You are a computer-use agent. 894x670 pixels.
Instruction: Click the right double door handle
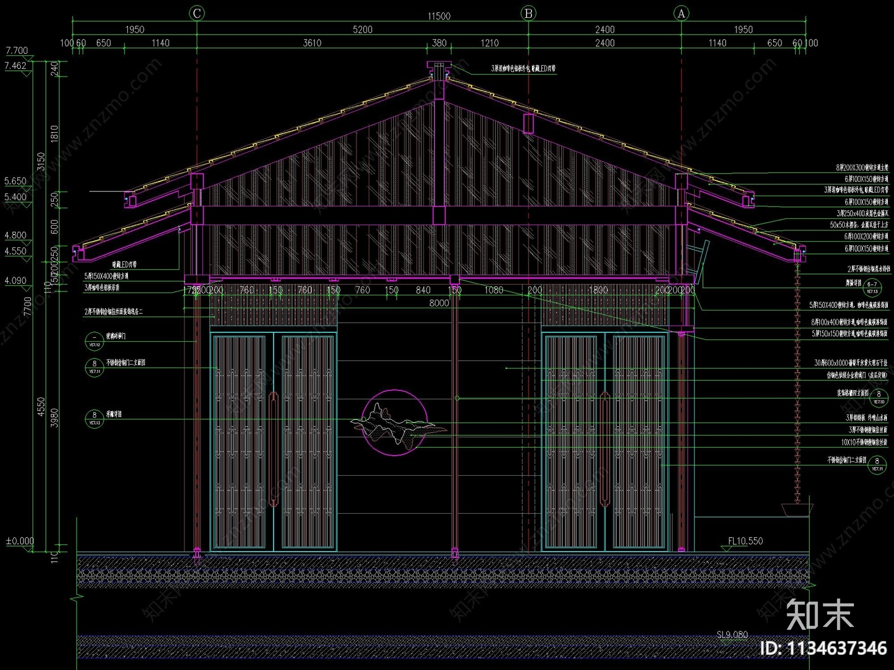[605, 449]
